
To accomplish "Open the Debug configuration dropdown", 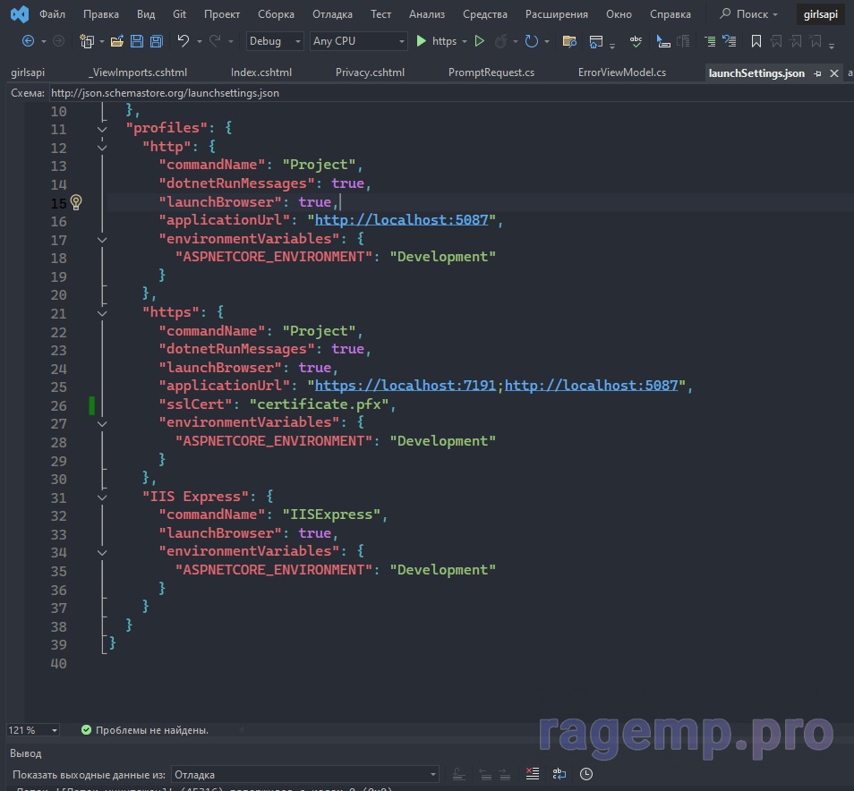I will pyautogui.click(x=275, y=41).
